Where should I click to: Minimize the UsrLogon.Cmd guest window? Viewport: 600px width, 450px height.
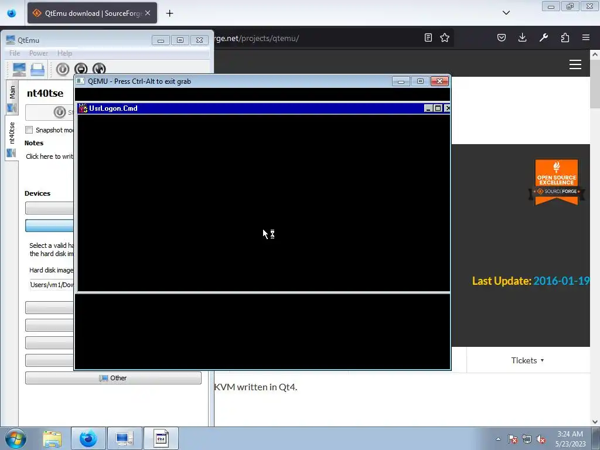point(428,108)
